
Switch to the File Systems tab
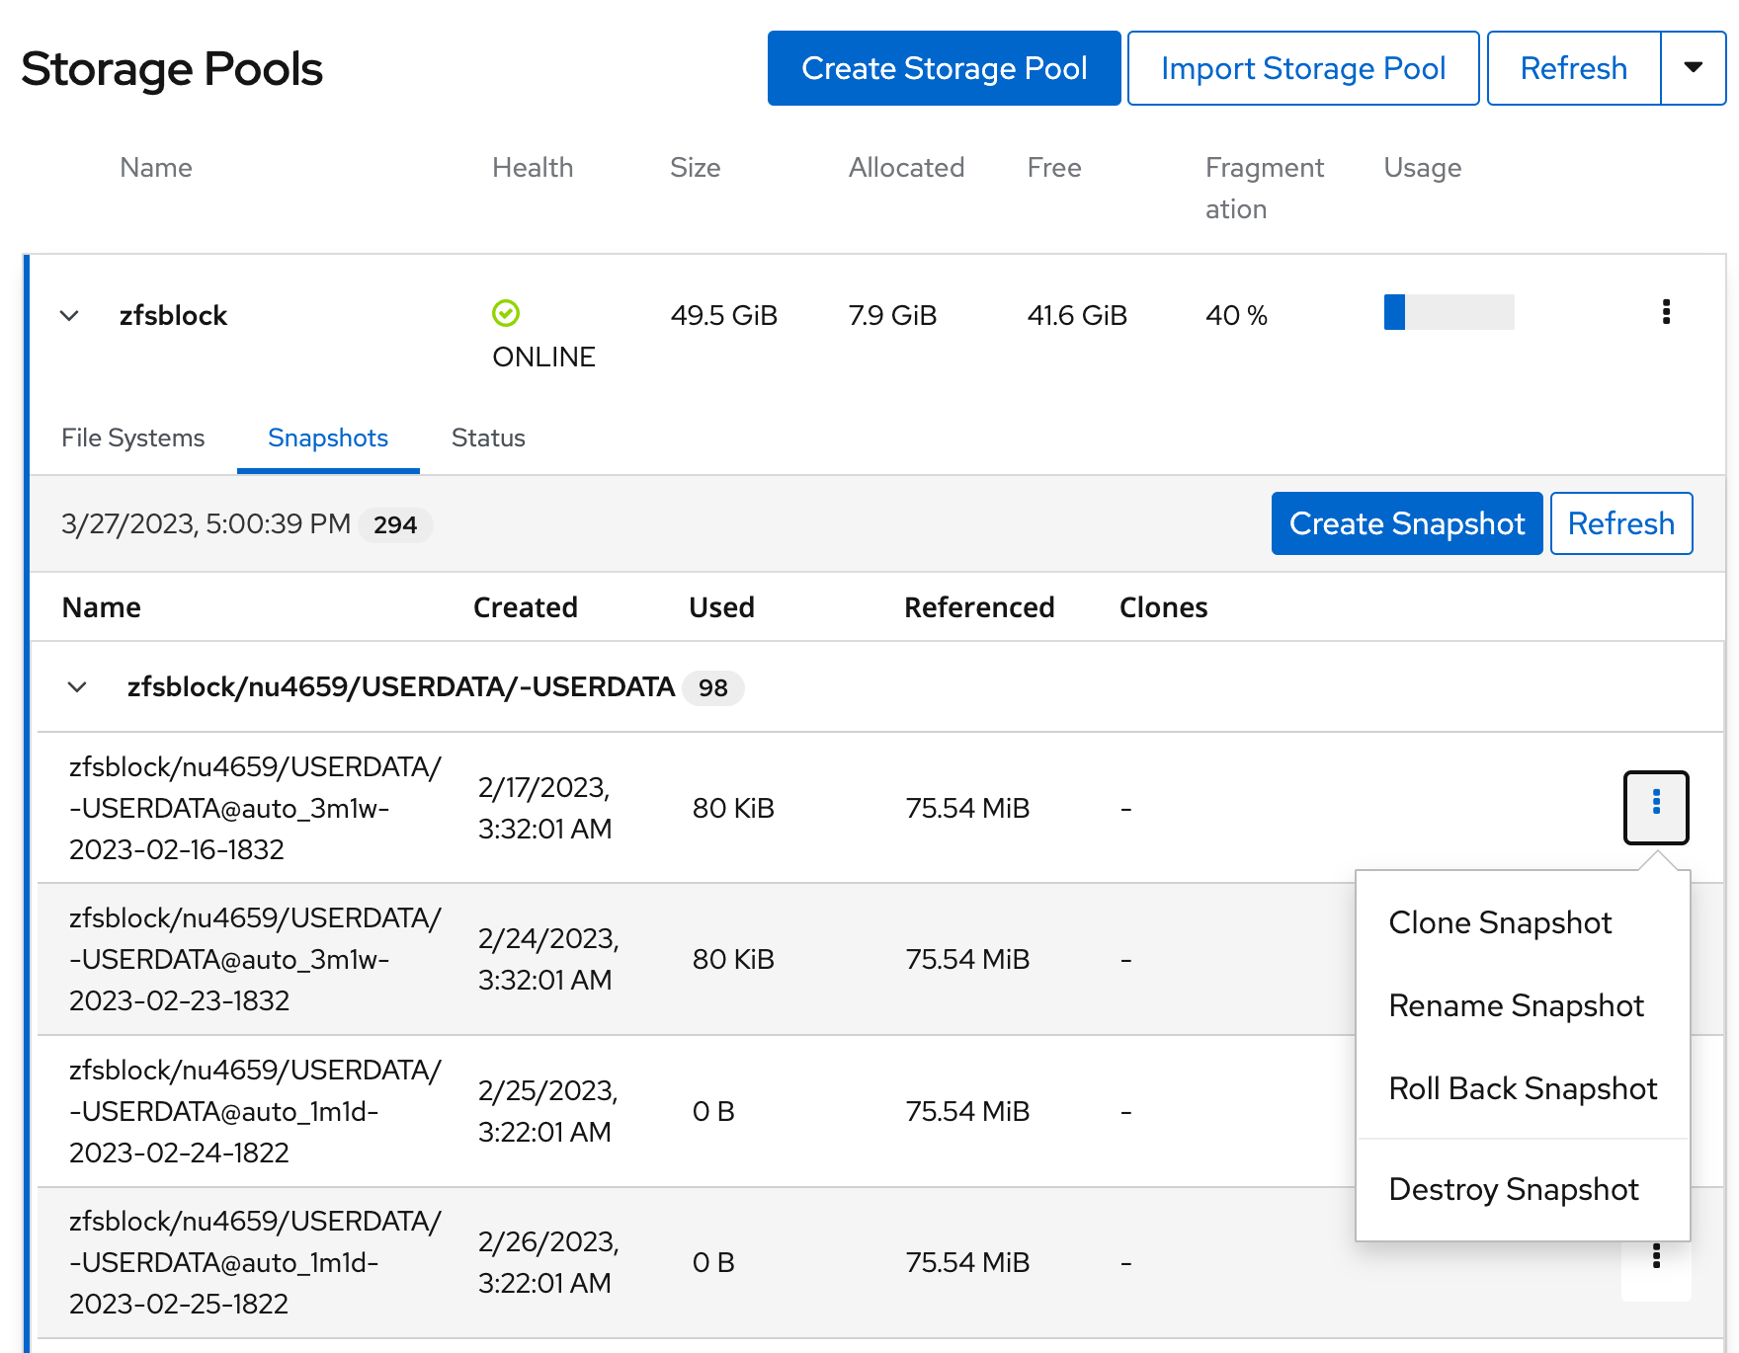coord(133,438)
